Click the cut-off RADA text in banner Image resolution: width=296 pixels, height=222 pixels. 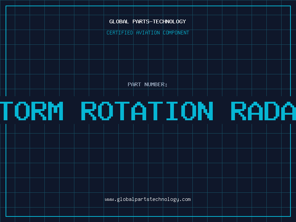263,111
